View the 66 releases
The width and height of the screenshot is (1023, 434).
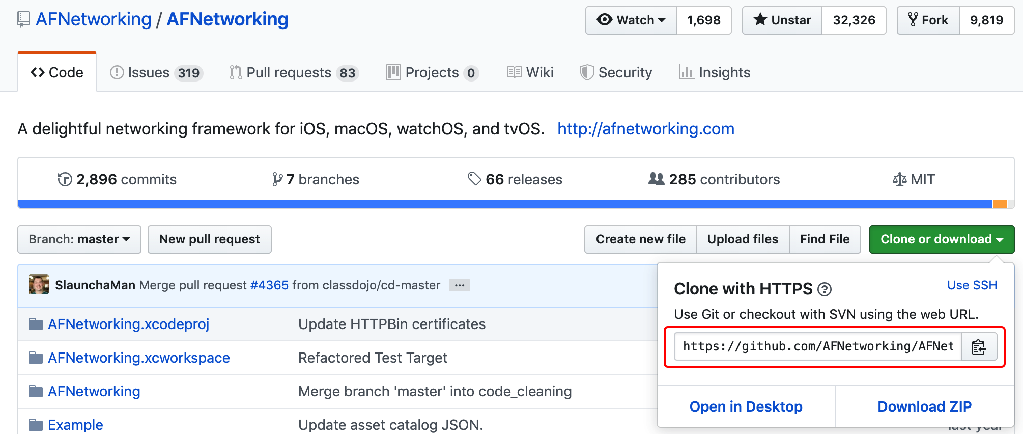(515, 179)
